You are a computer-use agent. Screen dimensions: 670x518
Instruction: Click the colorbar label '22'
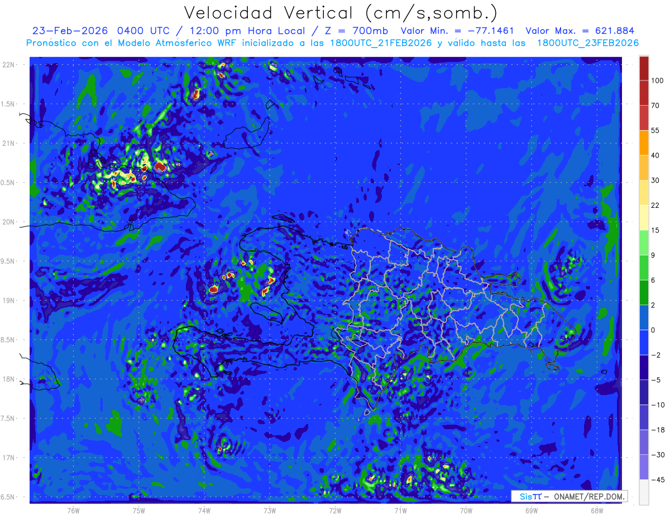655,205
